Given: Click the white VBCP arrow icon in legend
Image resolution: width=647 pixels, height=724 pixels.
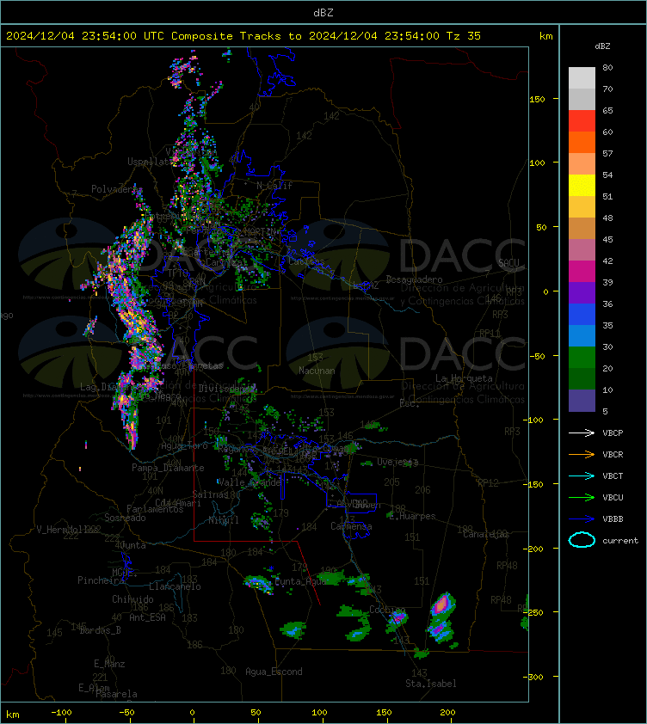Looking at the screenshot, I should tap(582, 433).
